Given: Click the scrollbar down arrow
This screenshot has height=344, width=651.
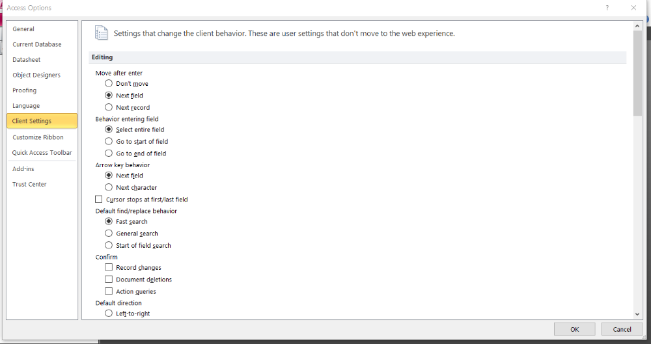Looking at the screenshot, I should click(637, 313).
